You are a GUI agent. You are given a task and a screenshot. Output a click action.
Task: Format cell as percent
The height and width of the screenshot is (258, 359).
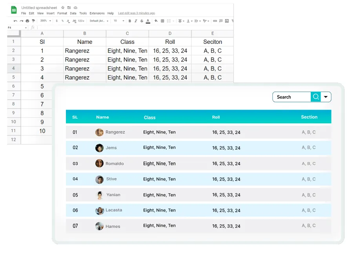click(x=62, y=21)
